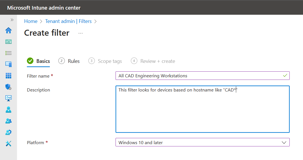Image resolution: width=303 pixels, height=160 pixels.
Task: Open the Groups icon in sidebar
Action: click(8, 121)
